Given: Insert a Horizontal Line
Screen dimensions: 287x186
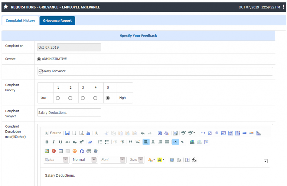Looking at the screenshot, I should [x=68, y=151].
